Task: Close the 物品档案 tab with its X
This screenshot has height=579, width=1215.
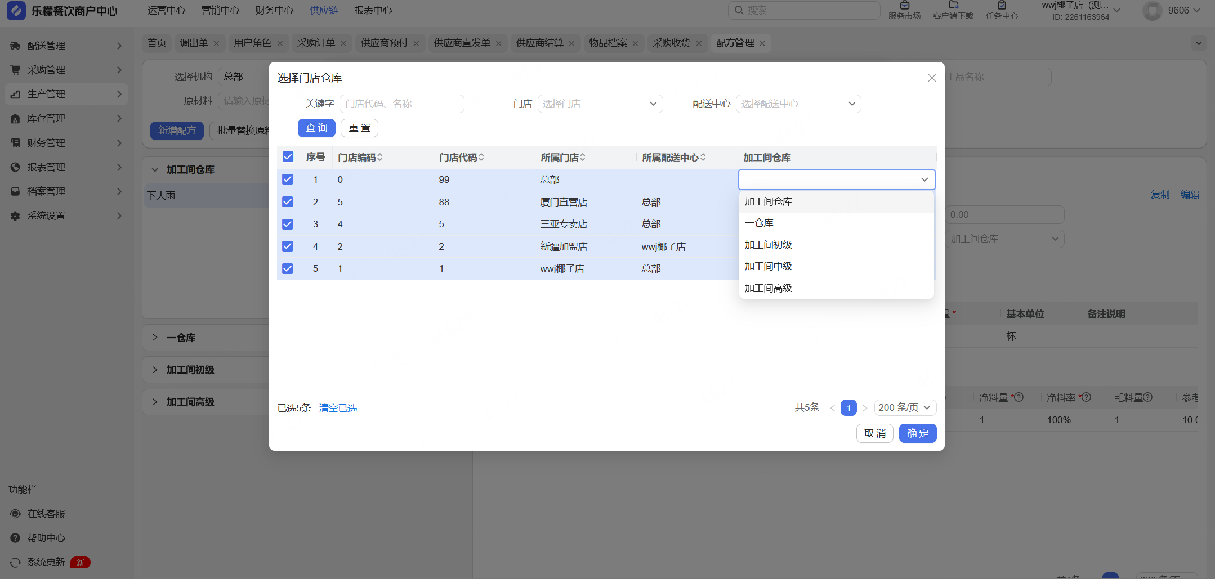Action: point(635,43)
